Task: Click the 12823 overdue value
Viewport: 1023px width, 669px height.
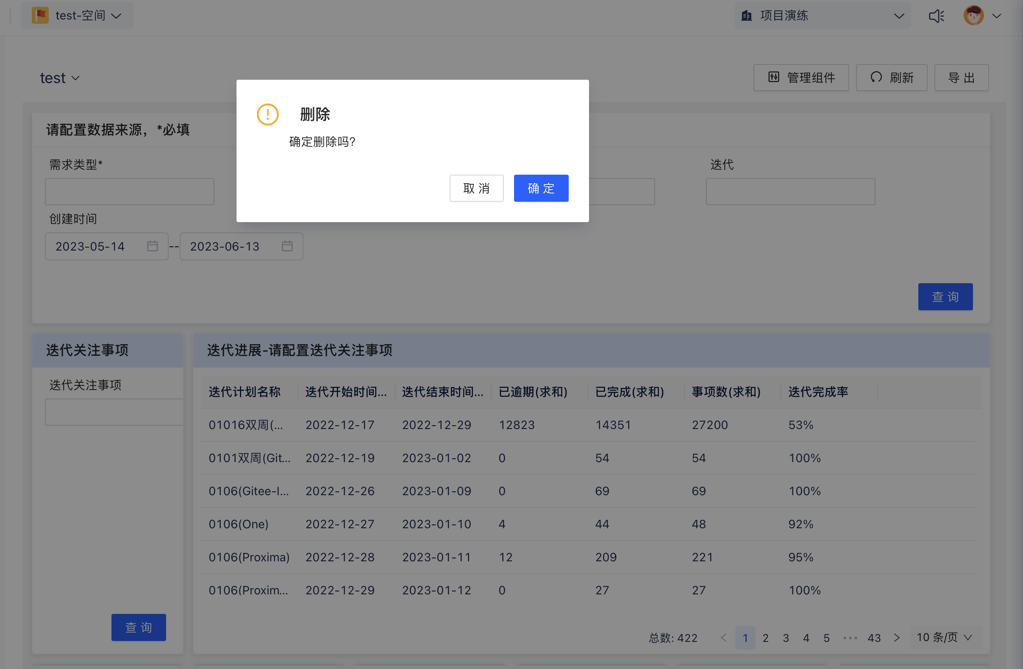Action: point(517,425)
